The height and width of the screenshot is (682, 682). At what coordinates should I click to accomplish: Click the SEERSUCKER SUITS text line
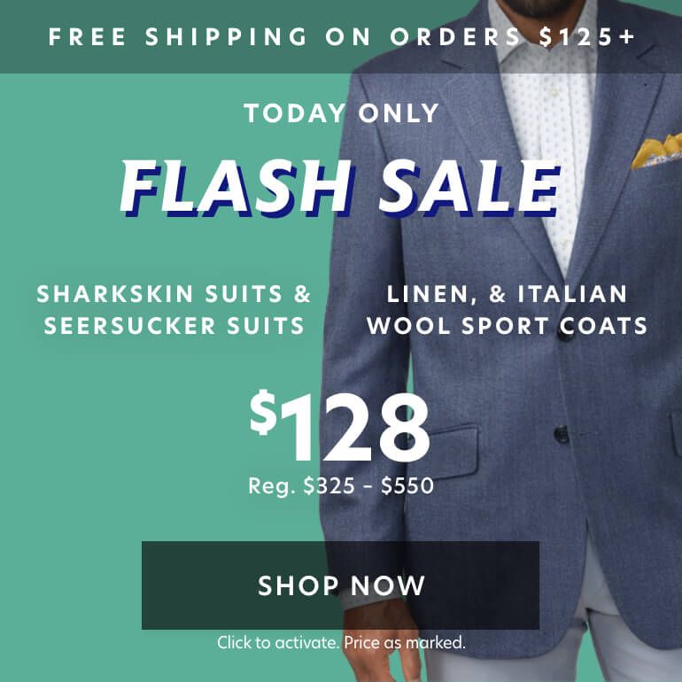tap(174, 326)
